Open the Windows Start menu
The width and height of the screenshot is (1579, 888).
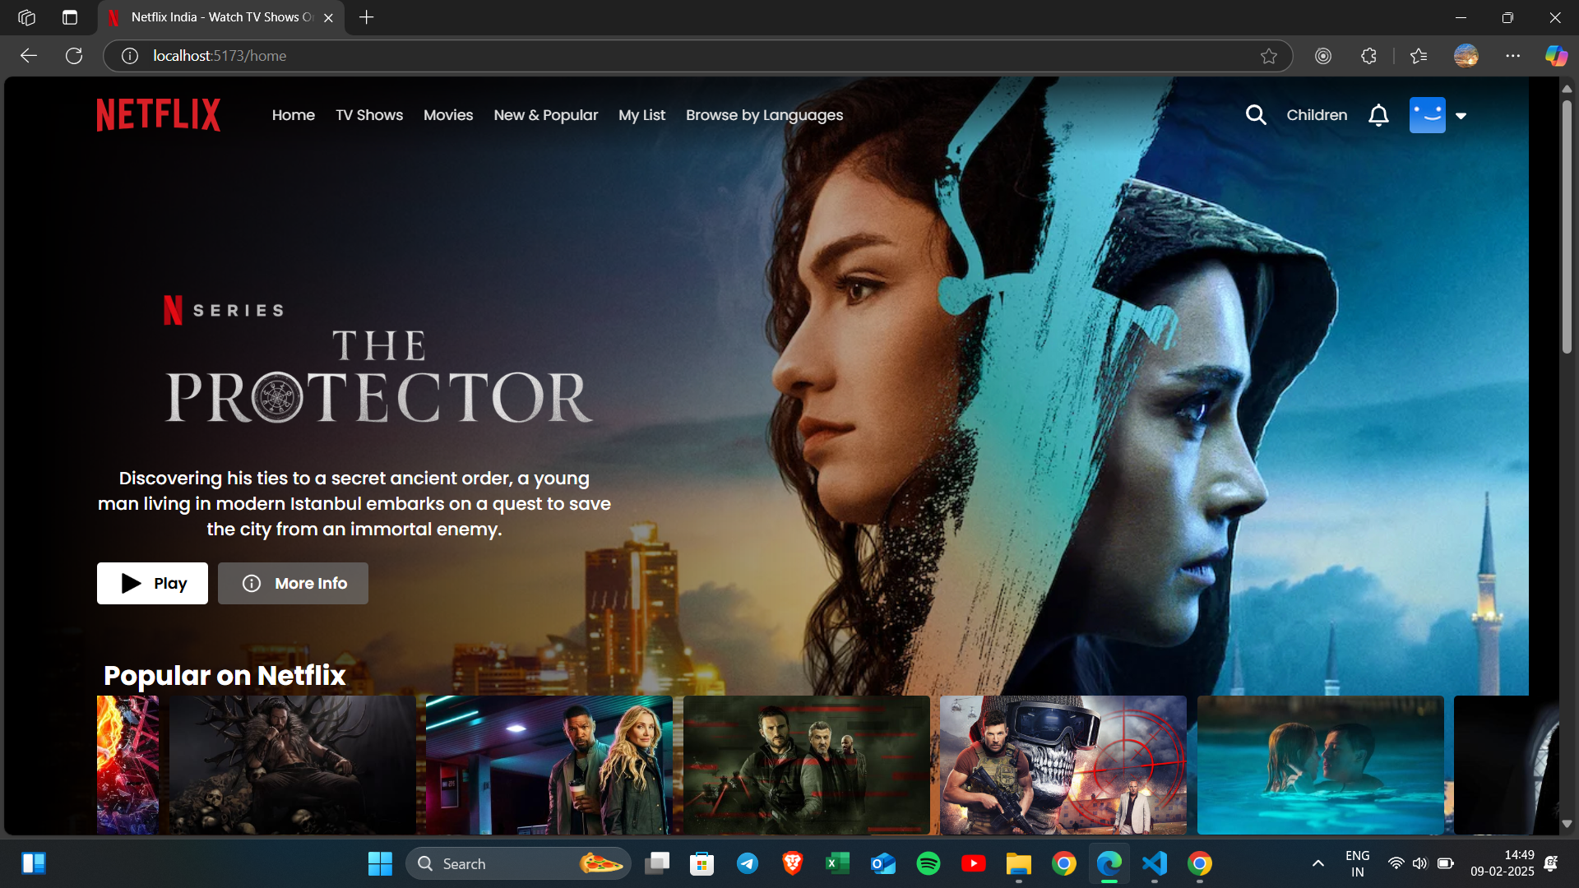click(x=380, y=863)
